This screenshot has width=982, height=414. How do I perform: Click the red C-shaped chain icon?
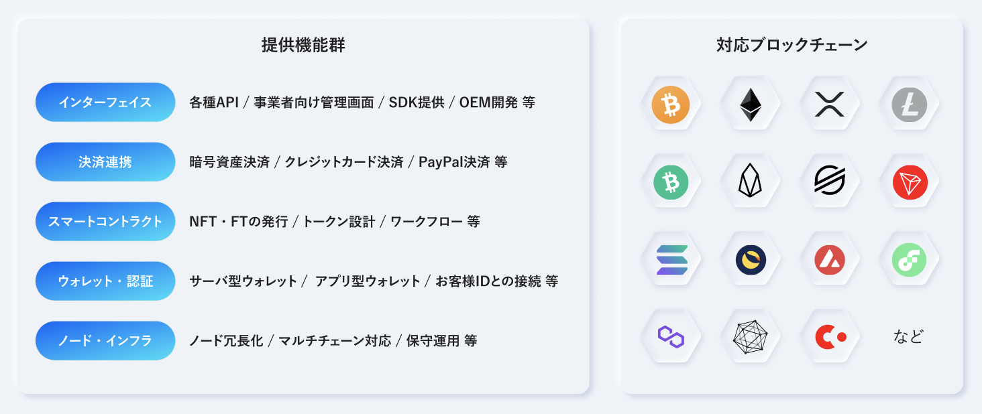tap(830, 336)
